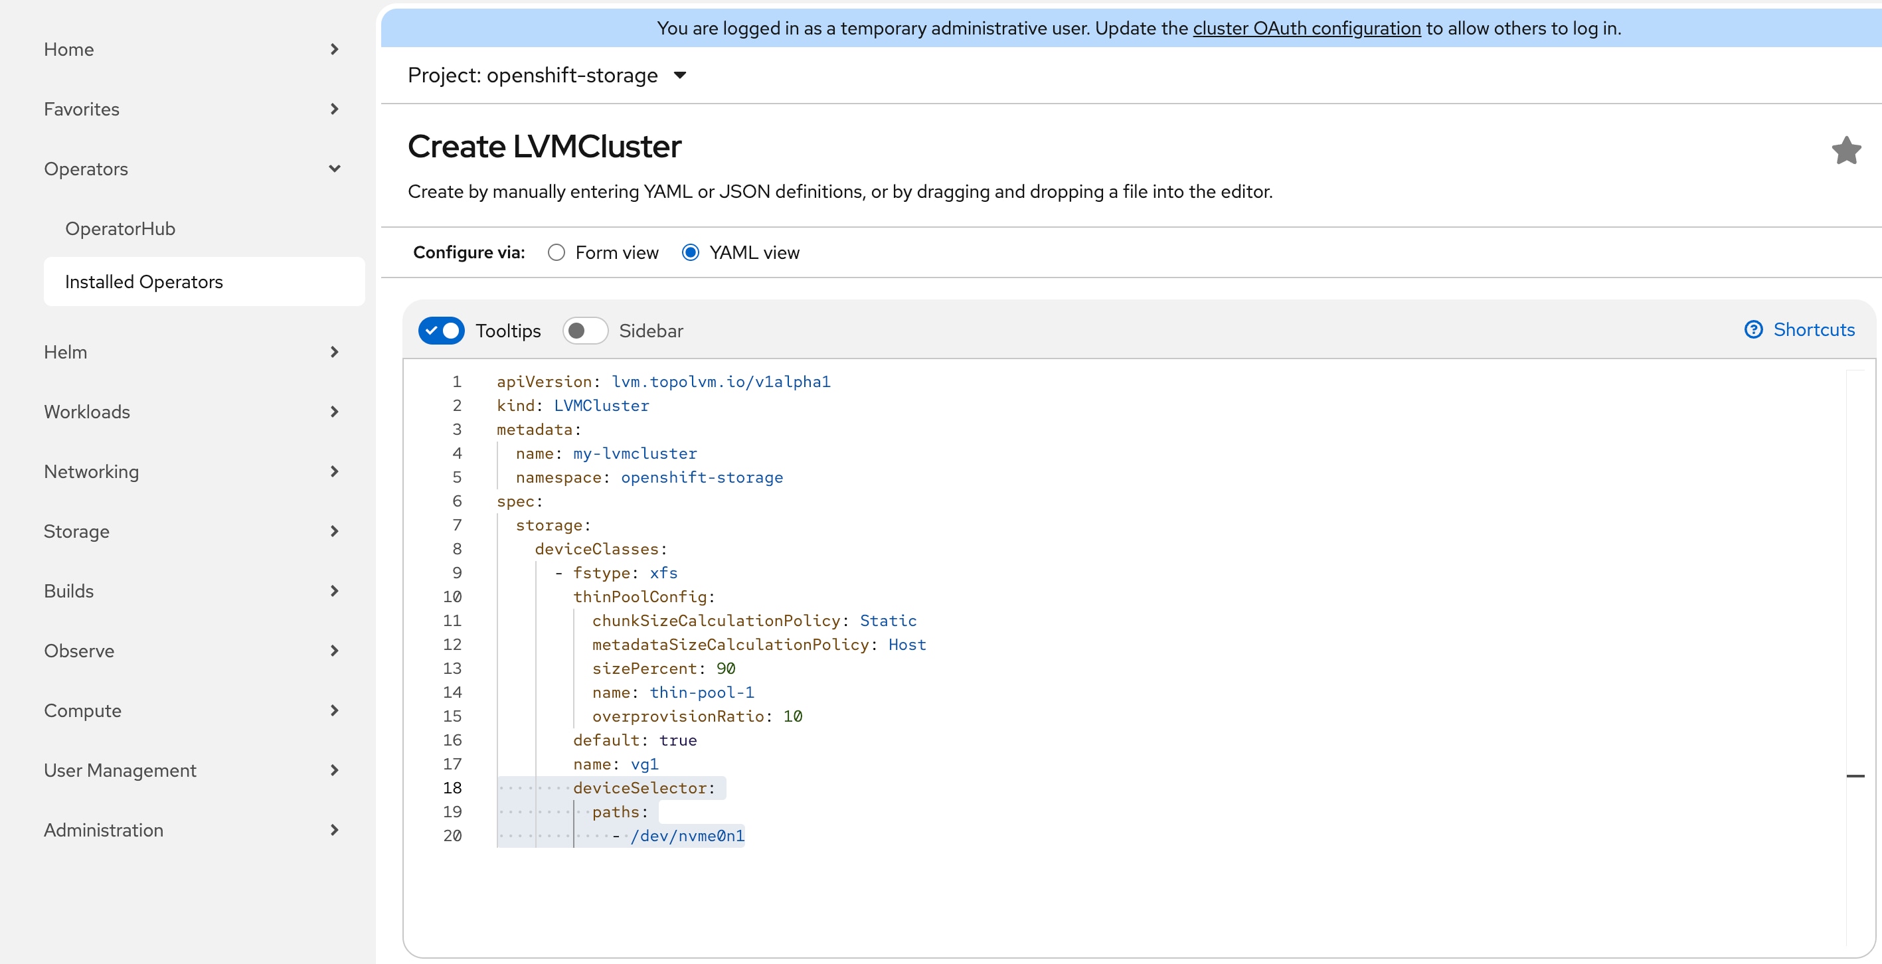Screen dimensions: 1882x964
Task: Click the kind: LVMCluster line
Action: [x=573, y=406]
